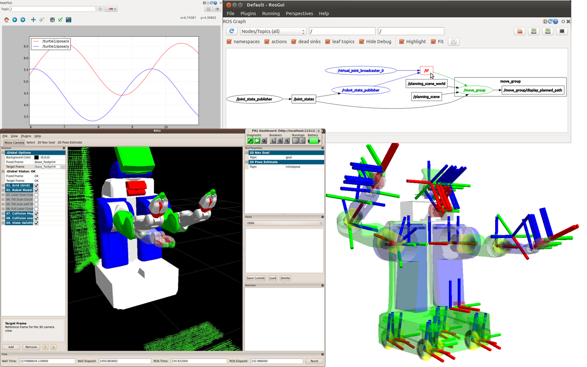Open the MatPlot remove-topic red minus dropdown
This screenshot has width=587, height=367.
[x=111, y=9]
